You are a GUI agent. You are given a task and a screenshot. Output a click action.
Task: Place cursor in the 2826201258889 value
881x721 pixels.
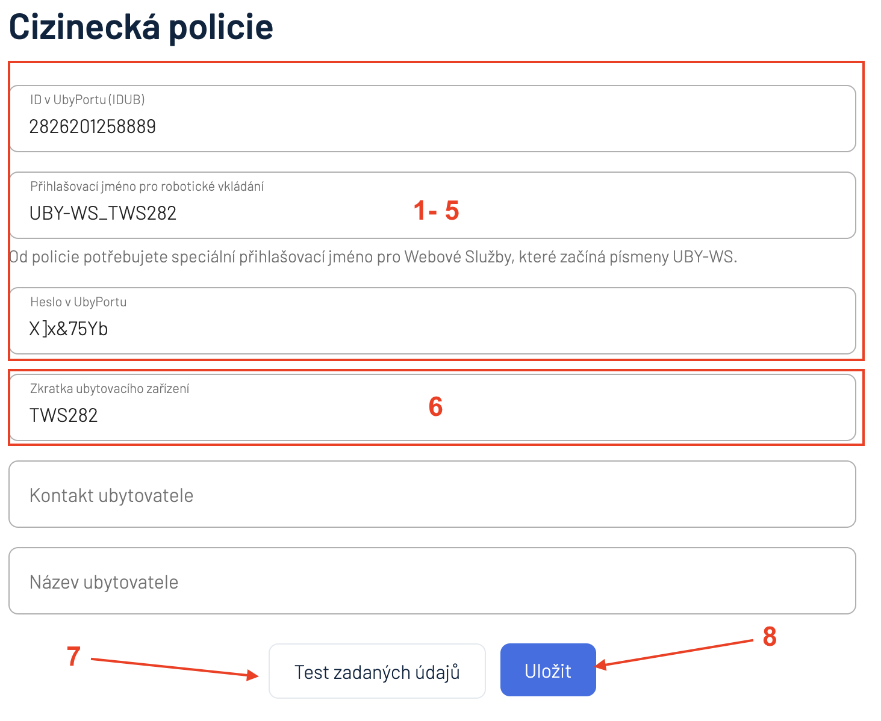click(x=93, y=126)
